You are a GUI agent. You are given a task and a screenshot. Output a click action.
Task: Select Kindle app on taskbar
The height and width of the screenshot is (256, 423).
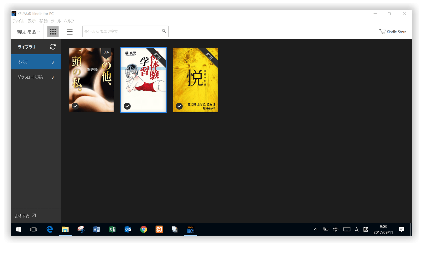pos(191,229)
